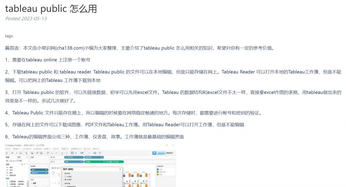
Task: Click the blue upload cloud icon in Tableau screenshot
Action: 154,153
